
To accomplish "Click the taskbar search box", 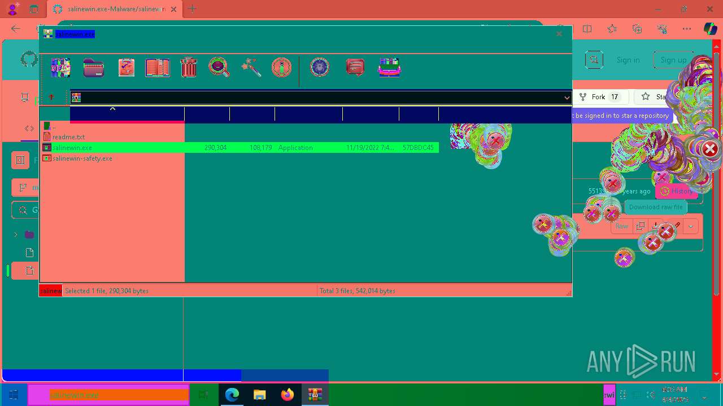I will pos(108,395).
